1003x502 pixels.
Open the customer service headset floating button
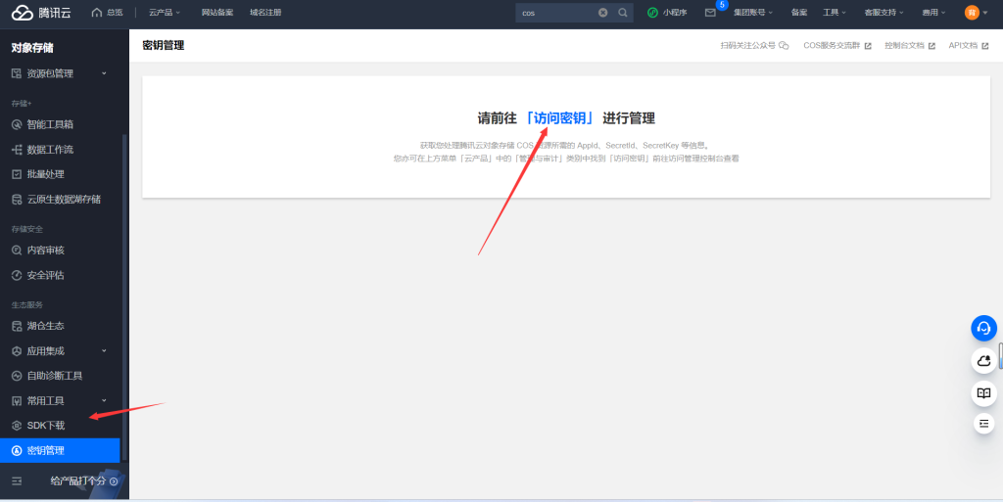[x=983, y=328]
